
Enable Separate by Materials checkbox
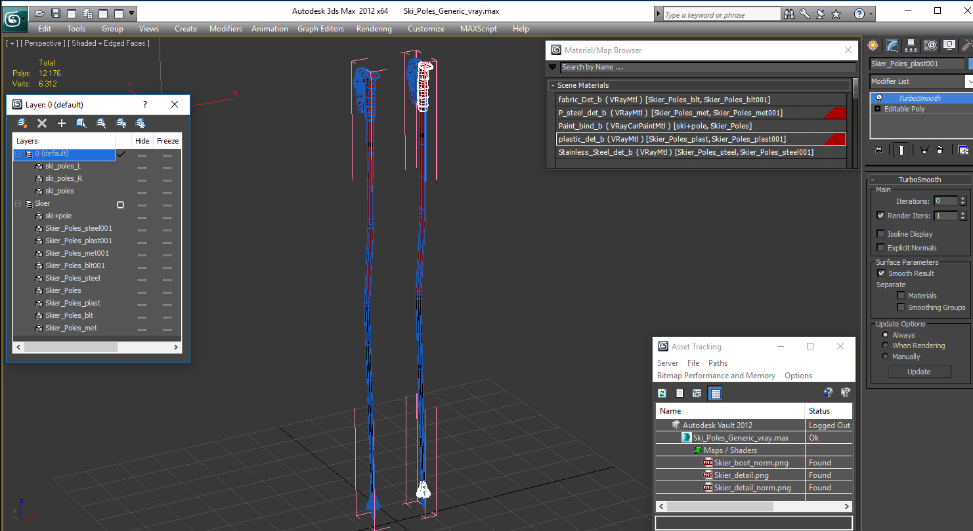(x=901, y=296)
